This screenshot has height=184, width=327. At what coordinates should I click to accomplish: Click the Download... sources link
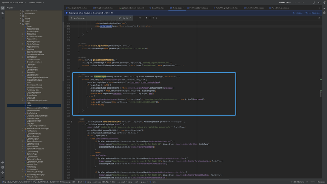pos(297,13)
